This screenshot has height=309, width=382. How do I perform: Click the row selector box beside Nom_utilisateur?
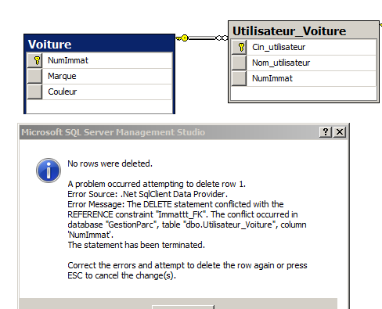tap(239, 63)
